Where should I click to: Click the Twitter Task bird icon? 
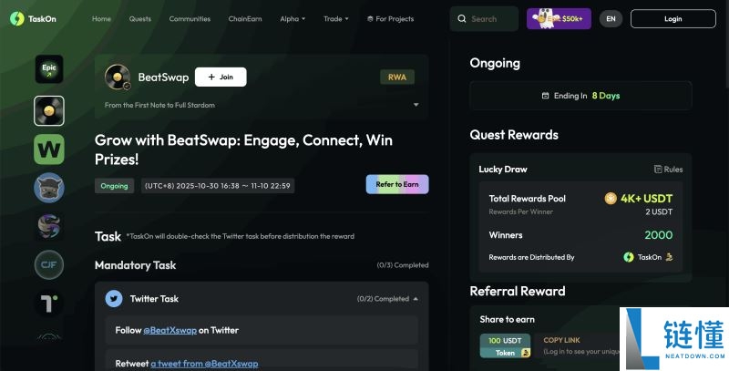point(113,298)
